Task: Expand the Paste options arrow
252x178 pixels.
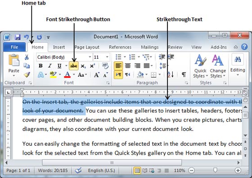Action: point(14,76)
